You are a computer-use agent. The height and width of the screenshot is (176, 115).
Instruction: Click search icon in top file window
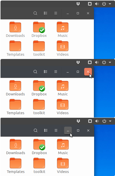coord(35,13)
